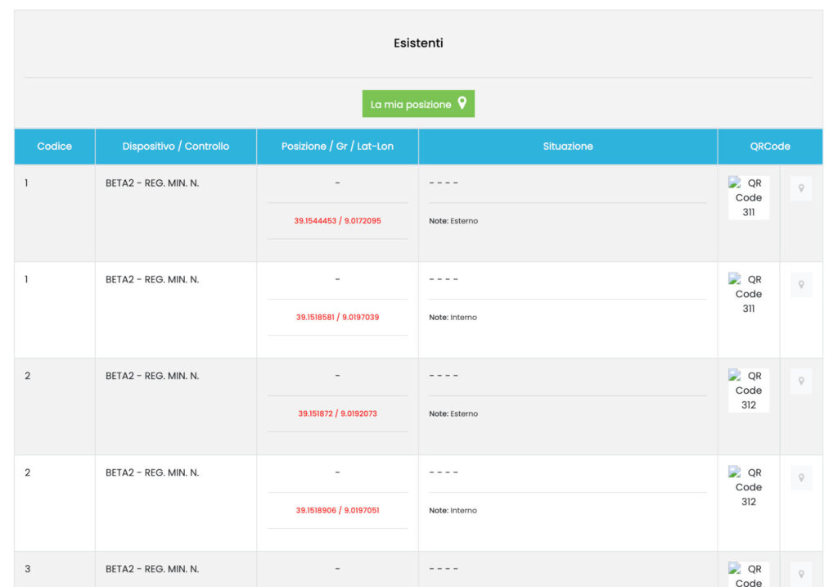Screen dimensions: 838x587
Task: Open QR Code 312 image in Esterno row
Action: point(748,391)
